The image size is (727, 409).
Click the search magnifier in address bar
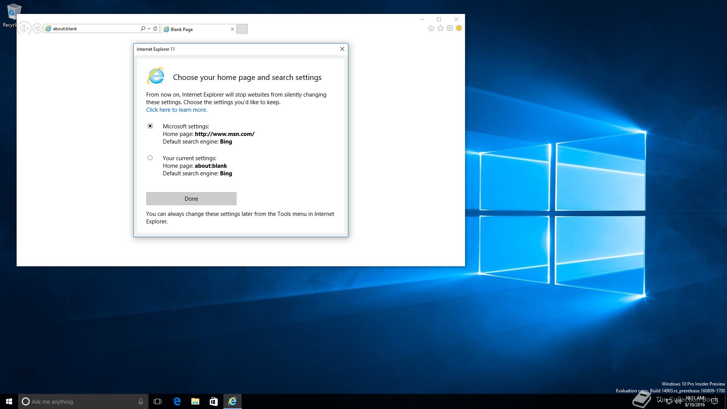(x=143, y=28)
